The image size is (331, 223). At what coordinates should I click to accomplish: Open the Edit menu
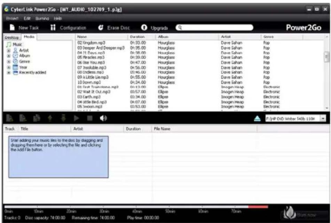tap(27, 18)
